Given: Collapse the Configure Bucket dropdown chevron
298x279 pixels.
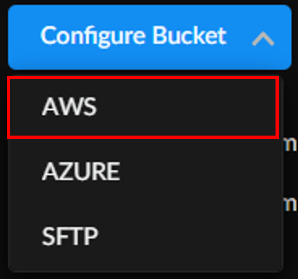Looking at the screenshot, I should pyautogui.click(x=263, y=40).
